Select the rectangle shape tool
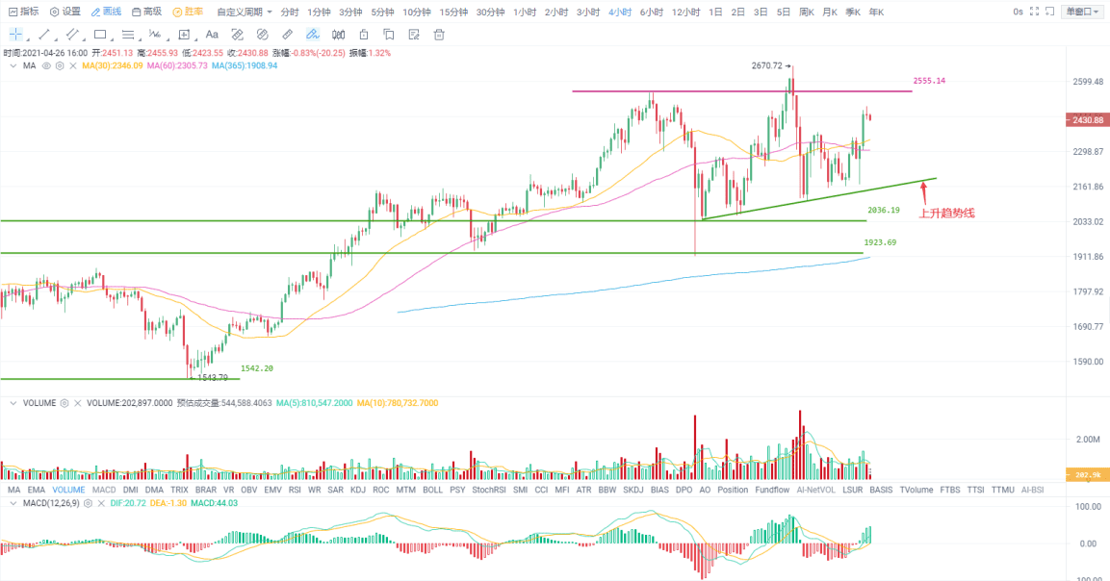 pyautogui.click(x=100, y=34)
